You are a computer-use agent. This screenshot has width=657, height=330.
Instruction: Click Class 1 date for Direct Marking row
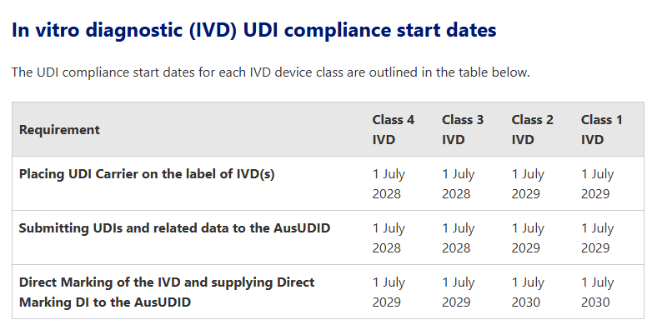(597, 292)
